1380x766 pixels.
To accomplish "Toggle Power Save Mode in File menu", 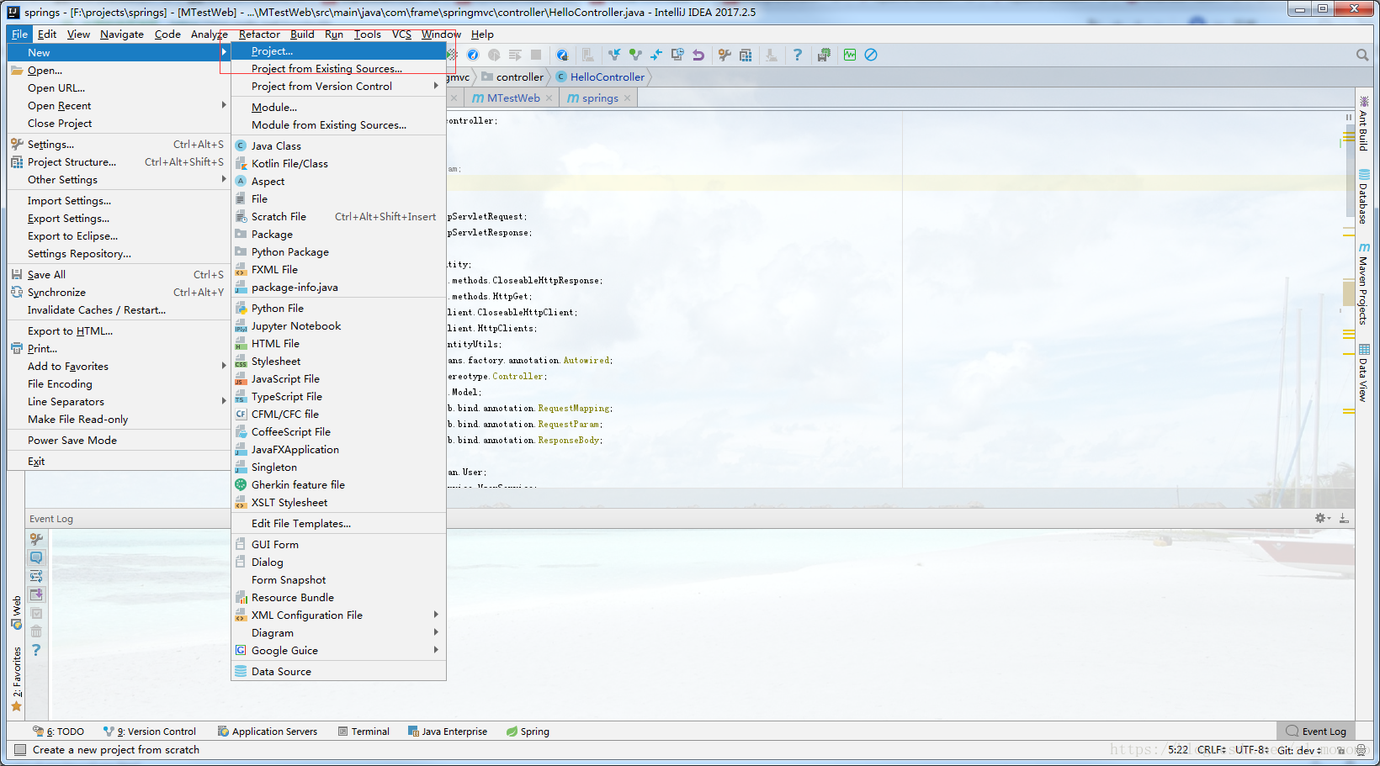I will pyautogui.click(x=119, y=440).
